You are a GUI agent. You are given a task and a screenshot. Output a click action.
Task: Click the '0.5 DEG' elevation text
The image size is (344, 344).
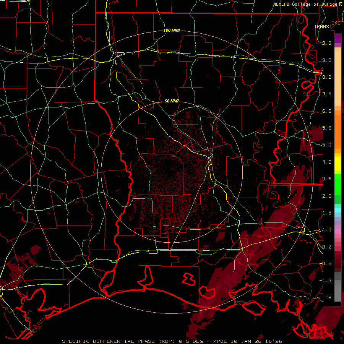click(x=191, y=341)
